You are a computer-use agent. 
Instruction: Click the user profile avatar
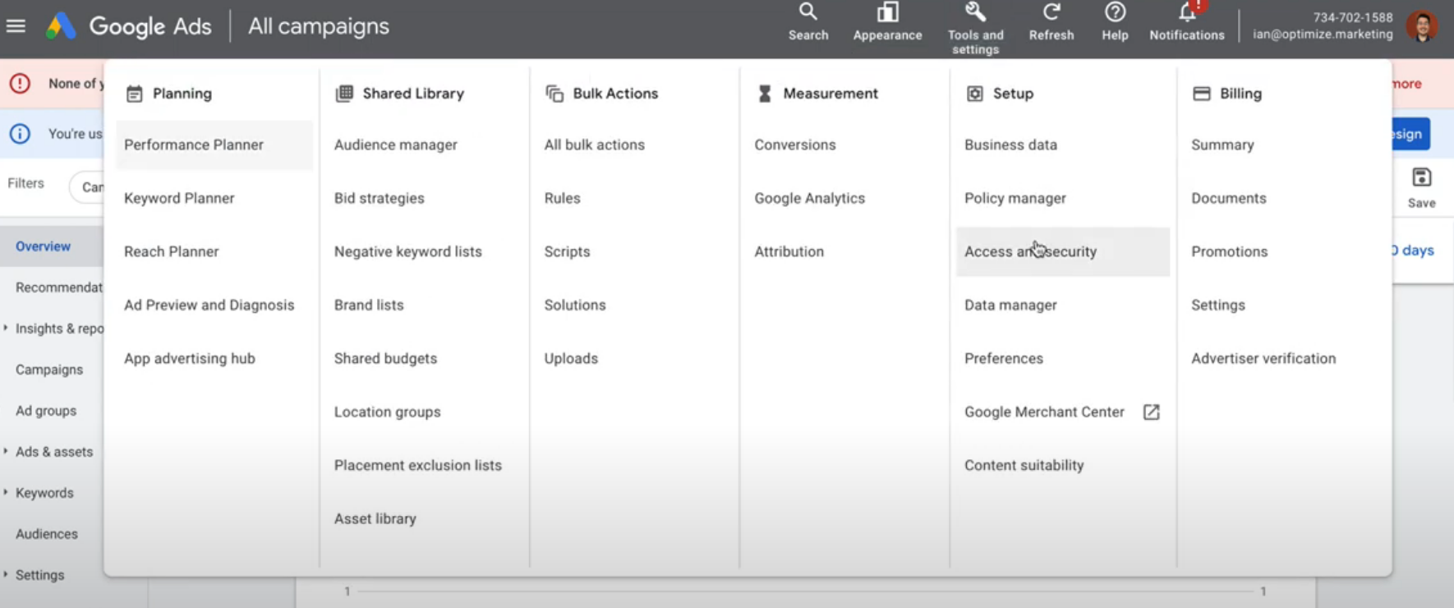[x=1422, y=25]
